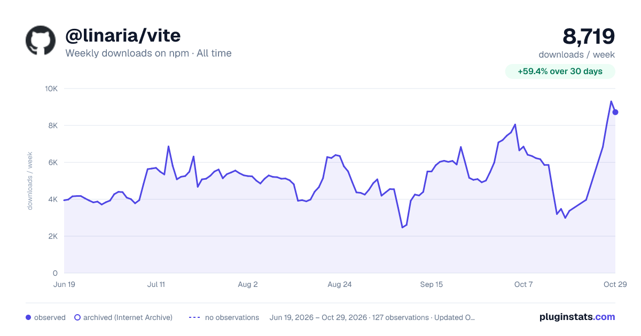This screenshot has width=641, height=336.
Task: Click the Sep 15 x-axis label
Action: [x=432, y=285]
